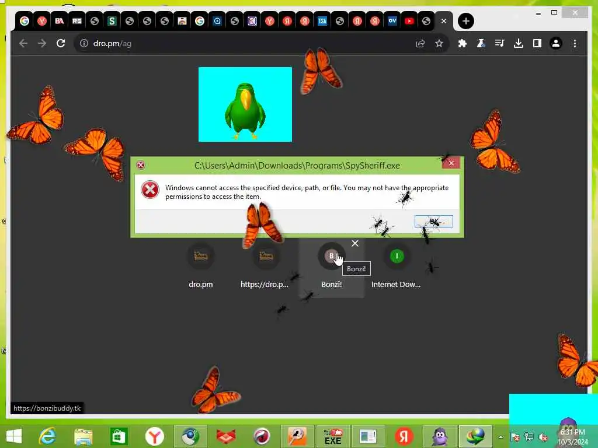Show browser downloads
This screenshot has width=598, height=448.
click(x=519, y=43)
